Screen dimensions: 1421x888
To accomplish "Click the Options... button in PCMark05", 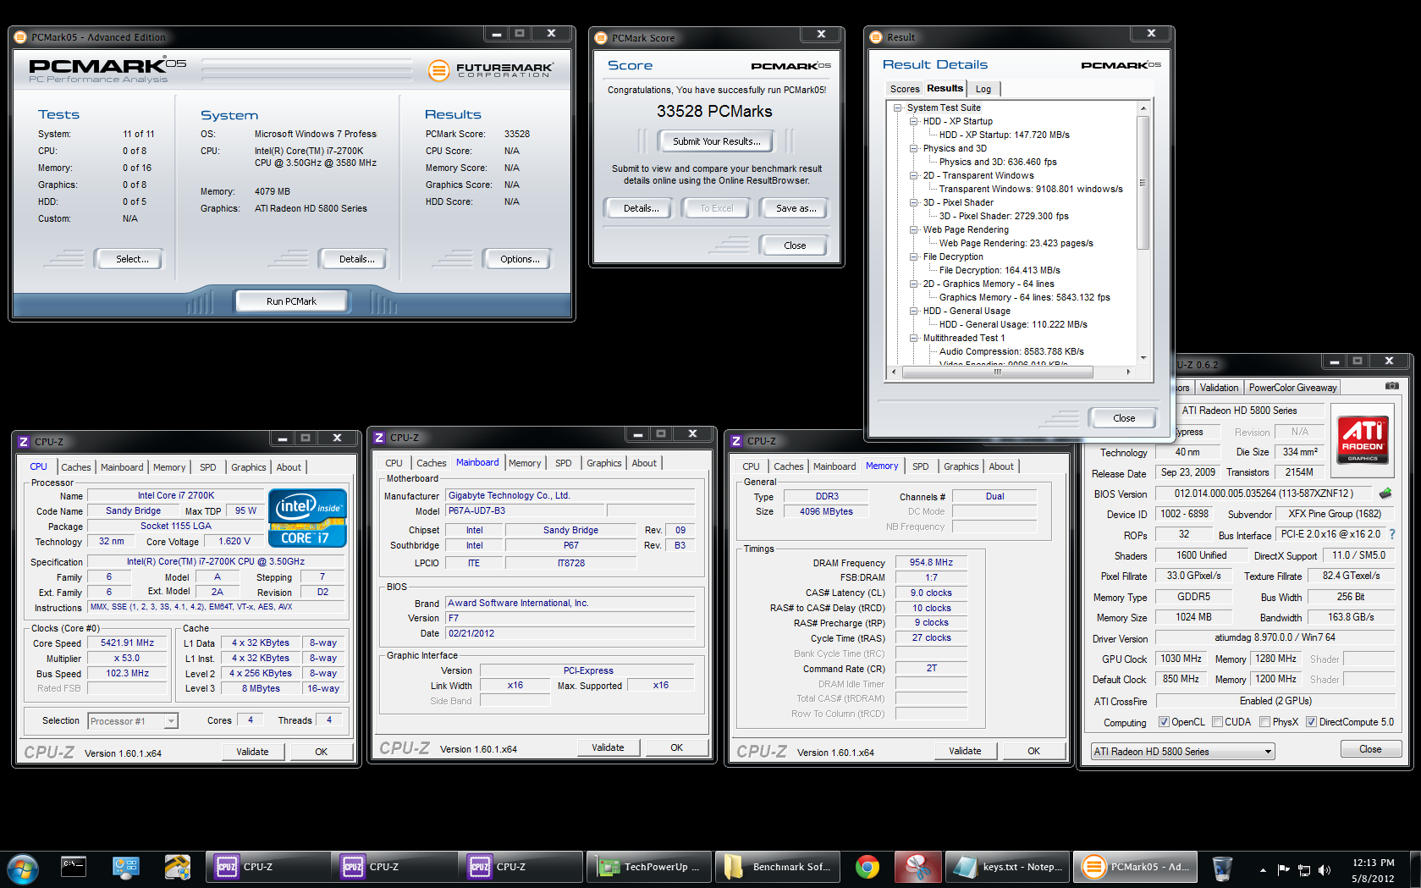I will tap(520, 259).
